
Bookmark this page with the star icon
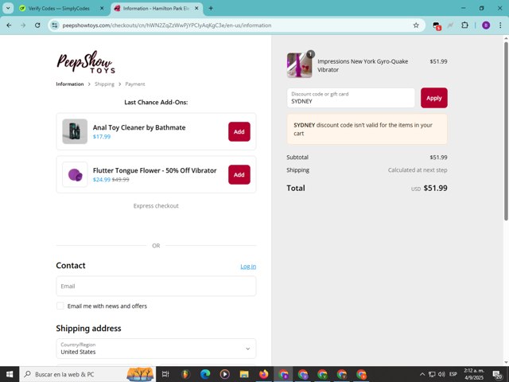[x=416, y=25]
